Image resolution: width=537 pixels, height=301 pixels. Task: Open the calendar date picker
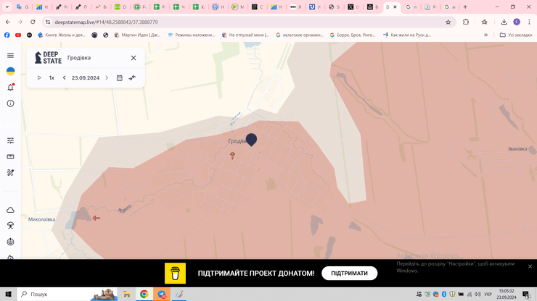pos(119,78)
